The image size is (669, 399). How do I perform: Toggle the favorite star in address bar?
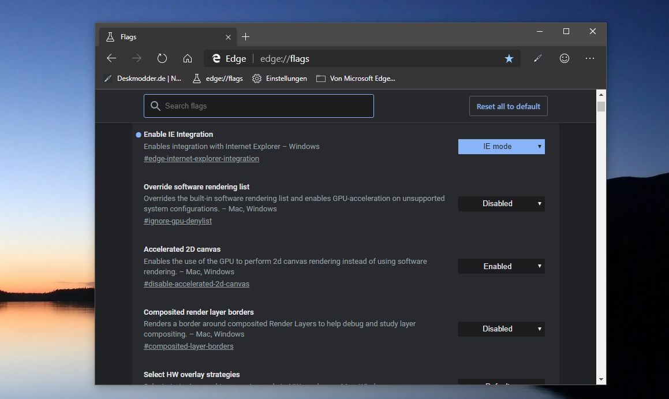(x=509, y=58)
